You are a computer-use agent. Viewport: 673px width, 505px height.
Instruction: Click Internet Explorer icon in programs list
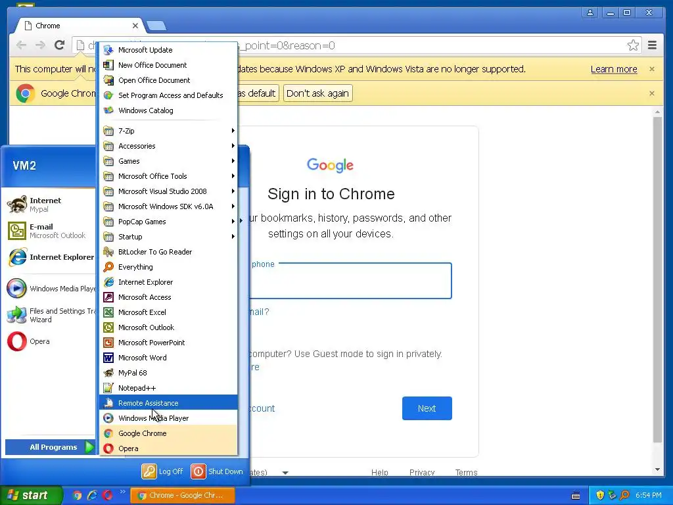pyautogui.click(x=108, y=282)
